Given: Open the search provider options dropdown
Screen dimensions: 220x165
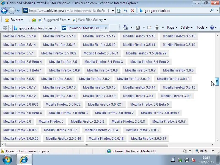Looking at the screenshot, I should pos(217,10).
